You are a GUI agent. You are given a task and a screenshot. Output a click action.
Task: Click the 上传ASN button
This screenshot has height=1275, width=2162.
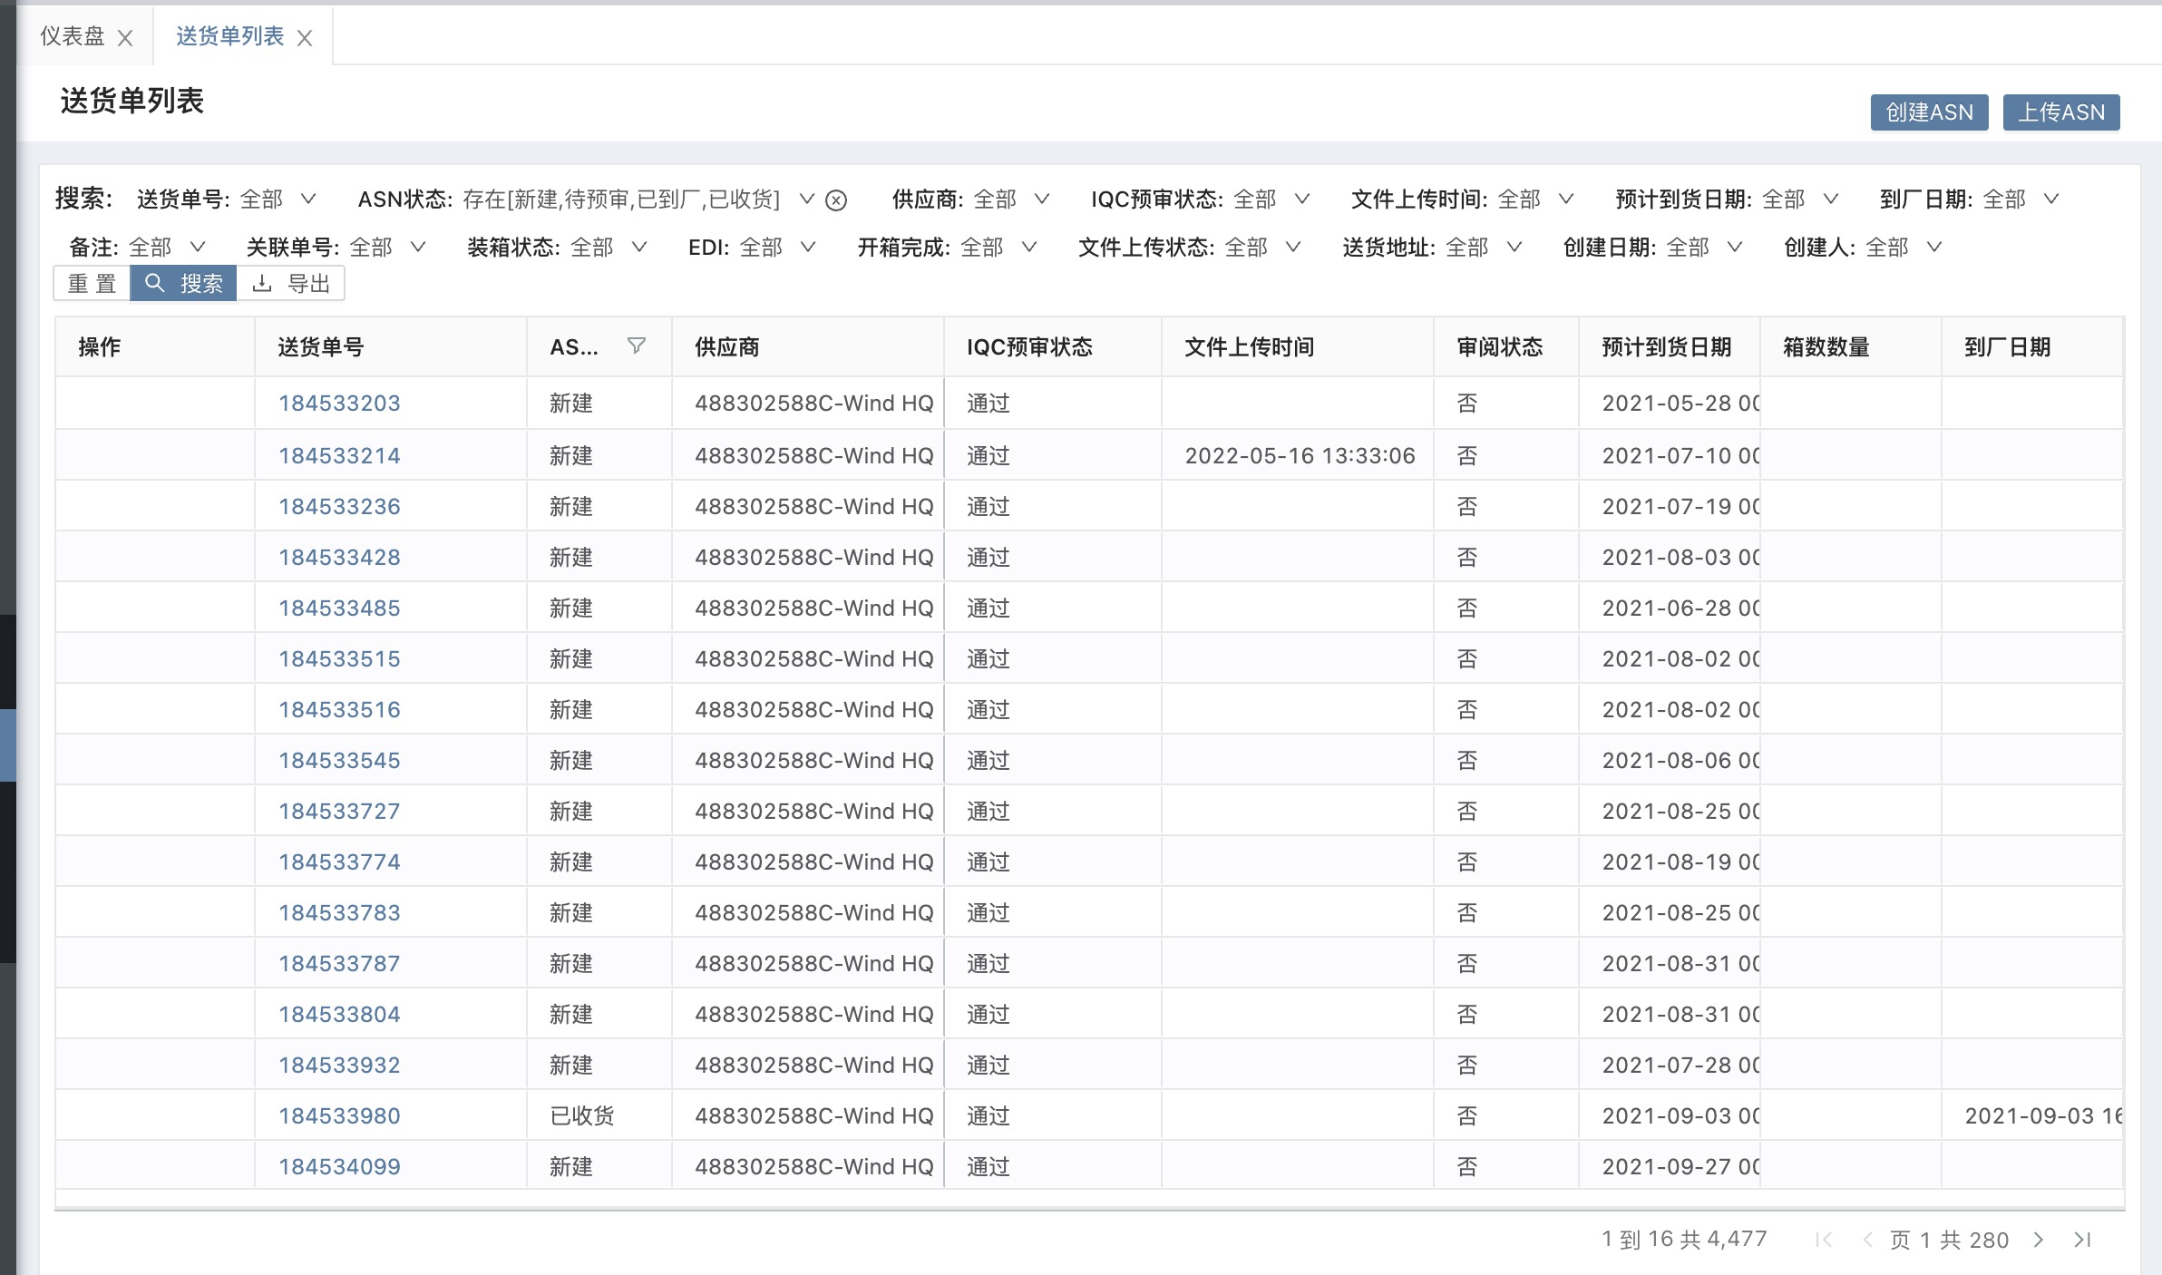click(2061, 112)
